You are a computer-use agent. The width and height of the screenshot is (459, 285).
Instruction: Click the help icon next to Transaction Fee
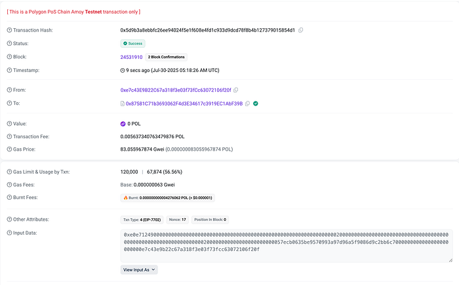[x=9, y=137]
